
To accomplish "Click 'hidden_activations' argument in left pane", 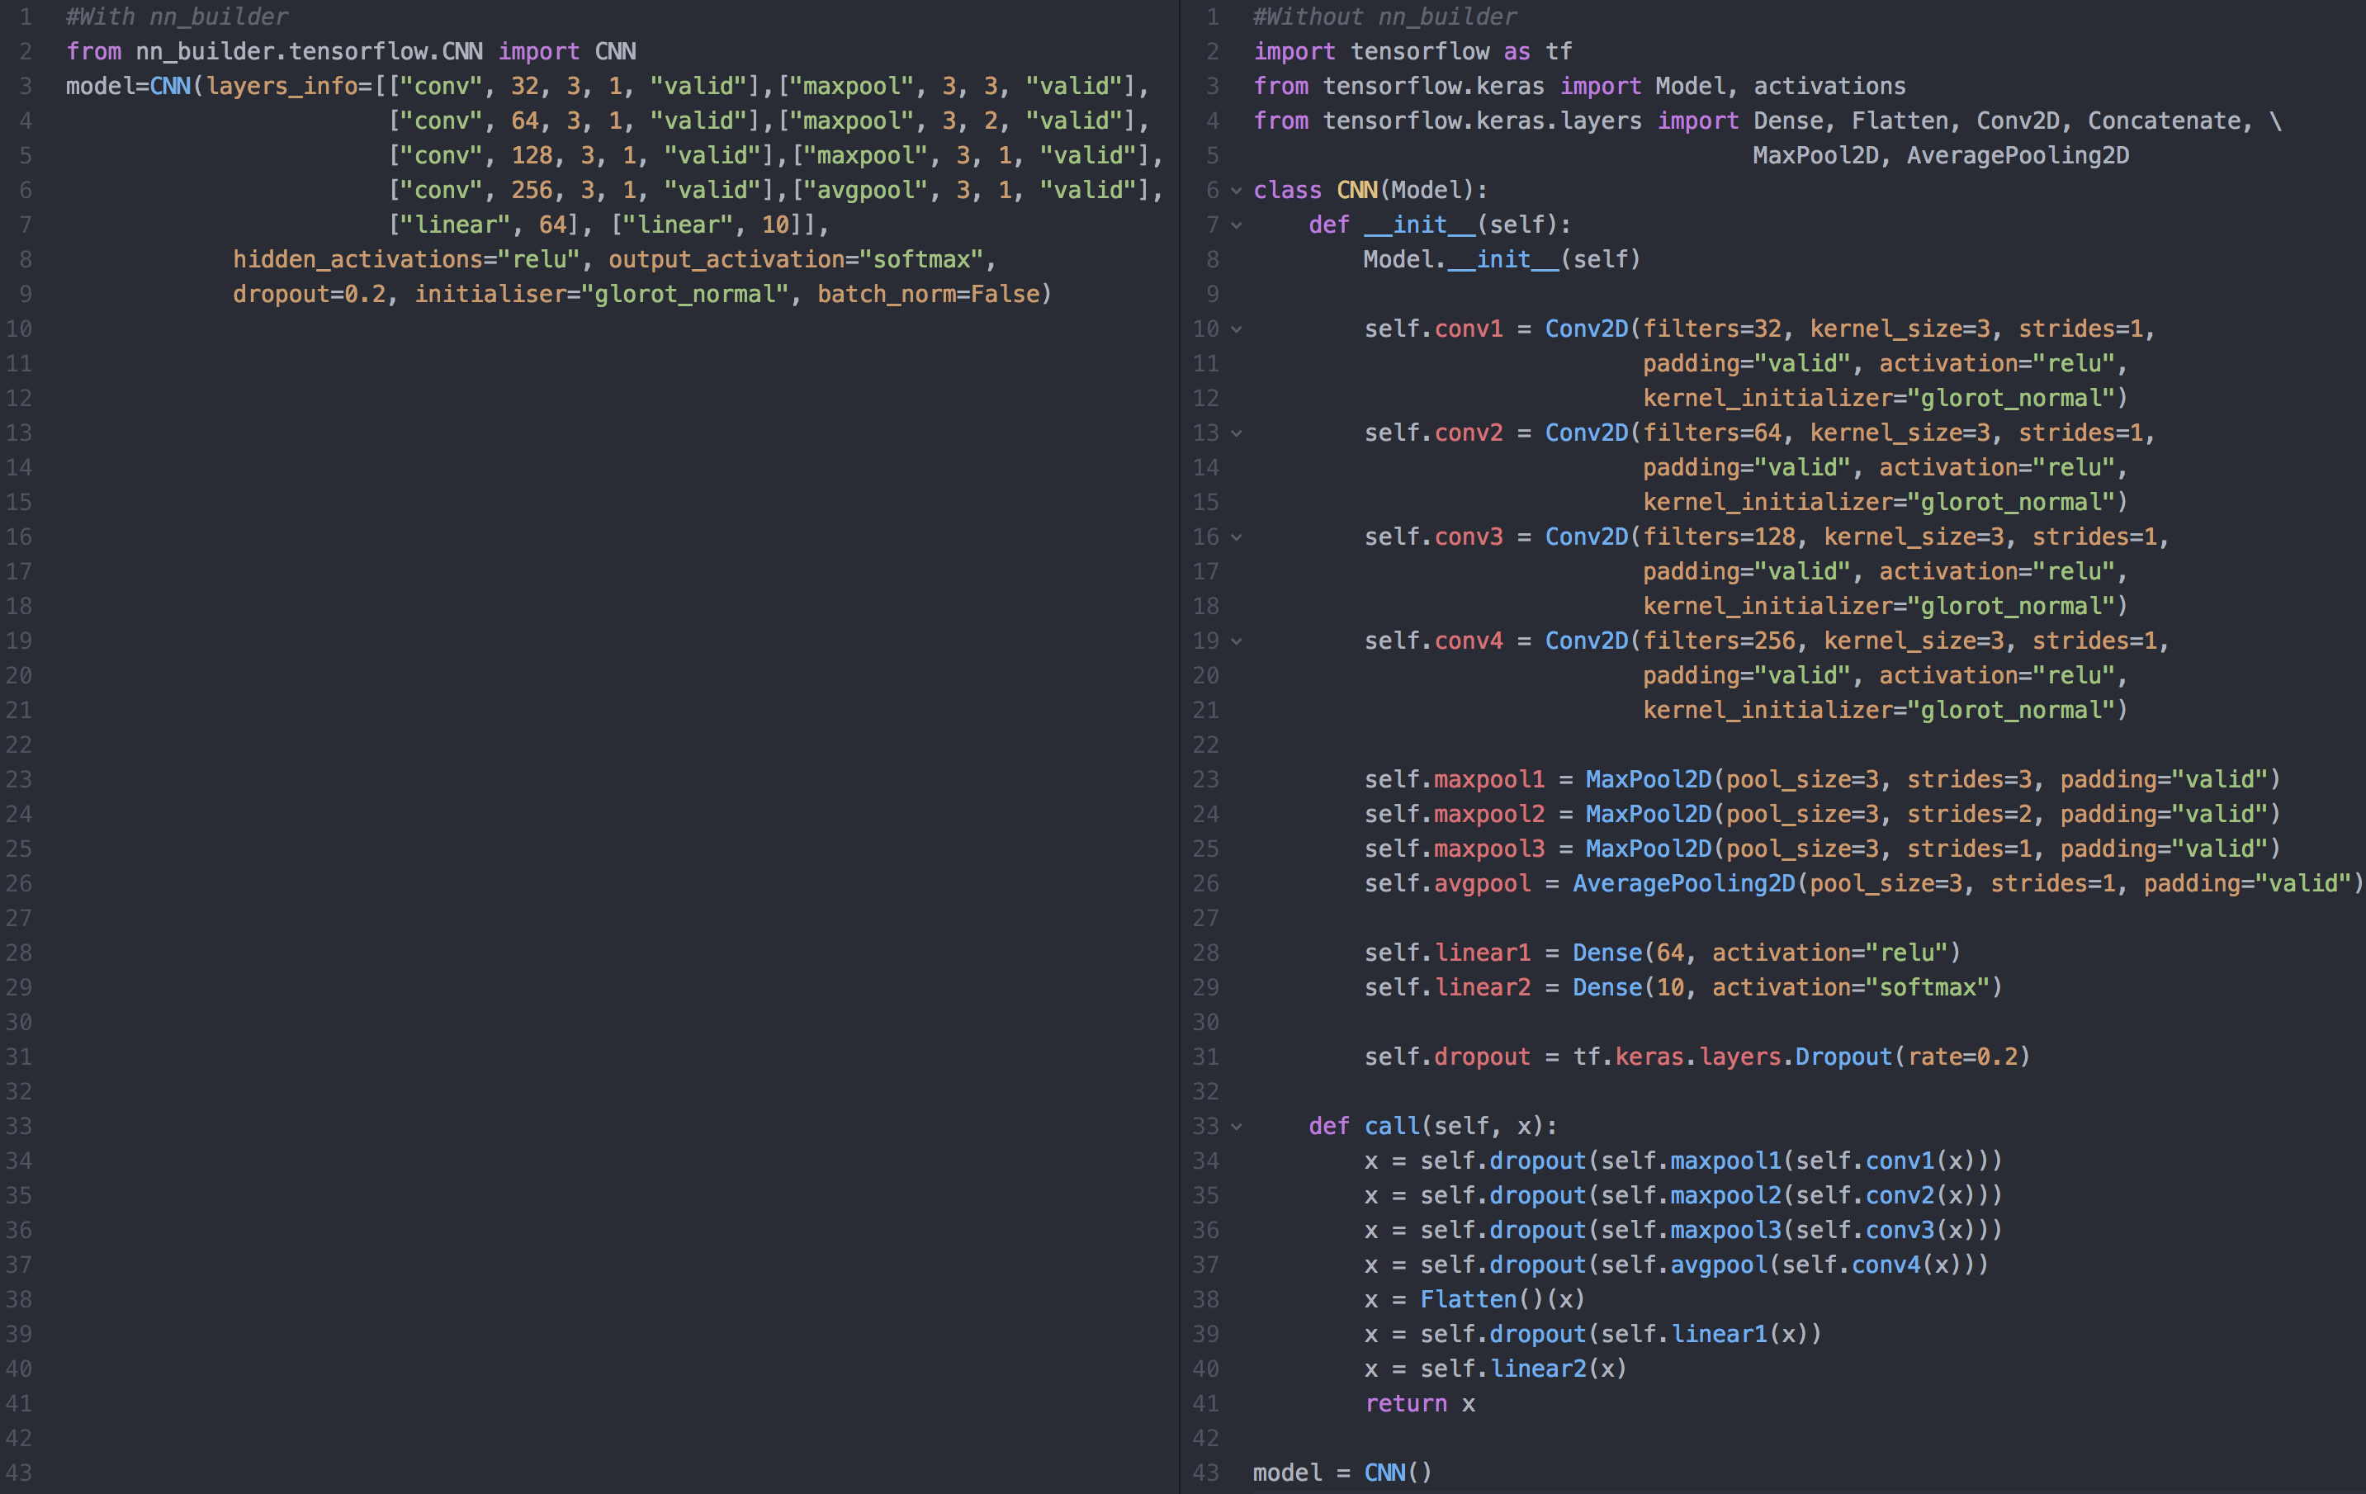I will (357, 259).
